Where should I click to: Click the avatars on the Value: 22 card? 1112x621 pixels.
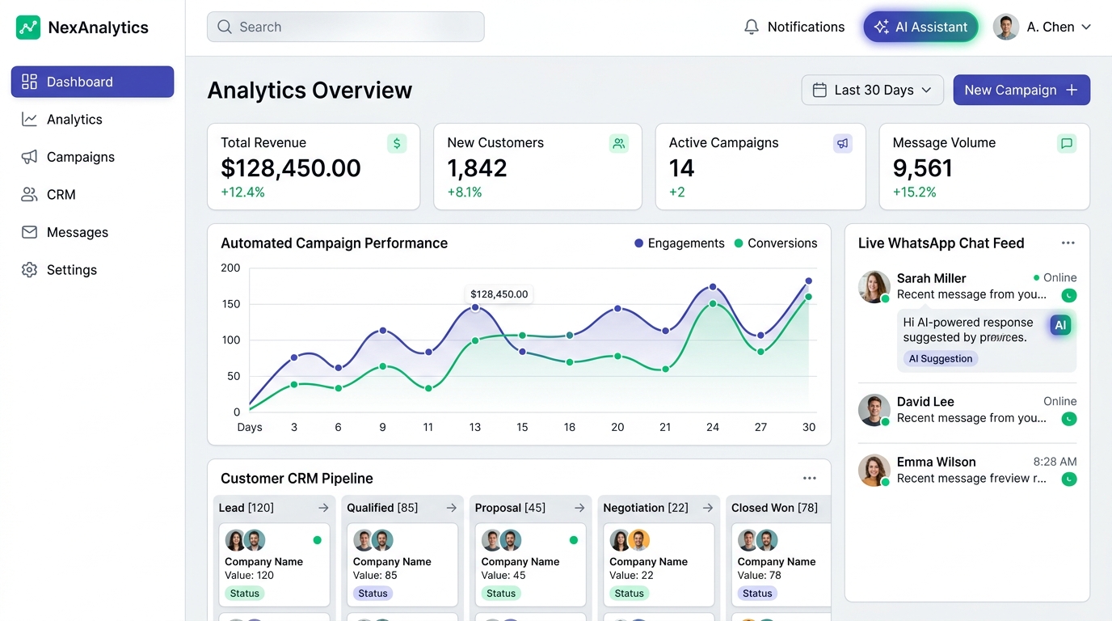pyautogui.click(x=630, y=540)
